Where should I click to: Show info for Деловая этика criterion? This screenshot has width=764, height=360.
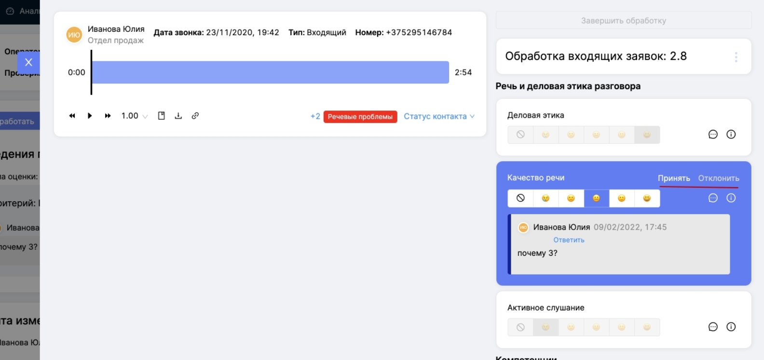click(x=731, y=135)
